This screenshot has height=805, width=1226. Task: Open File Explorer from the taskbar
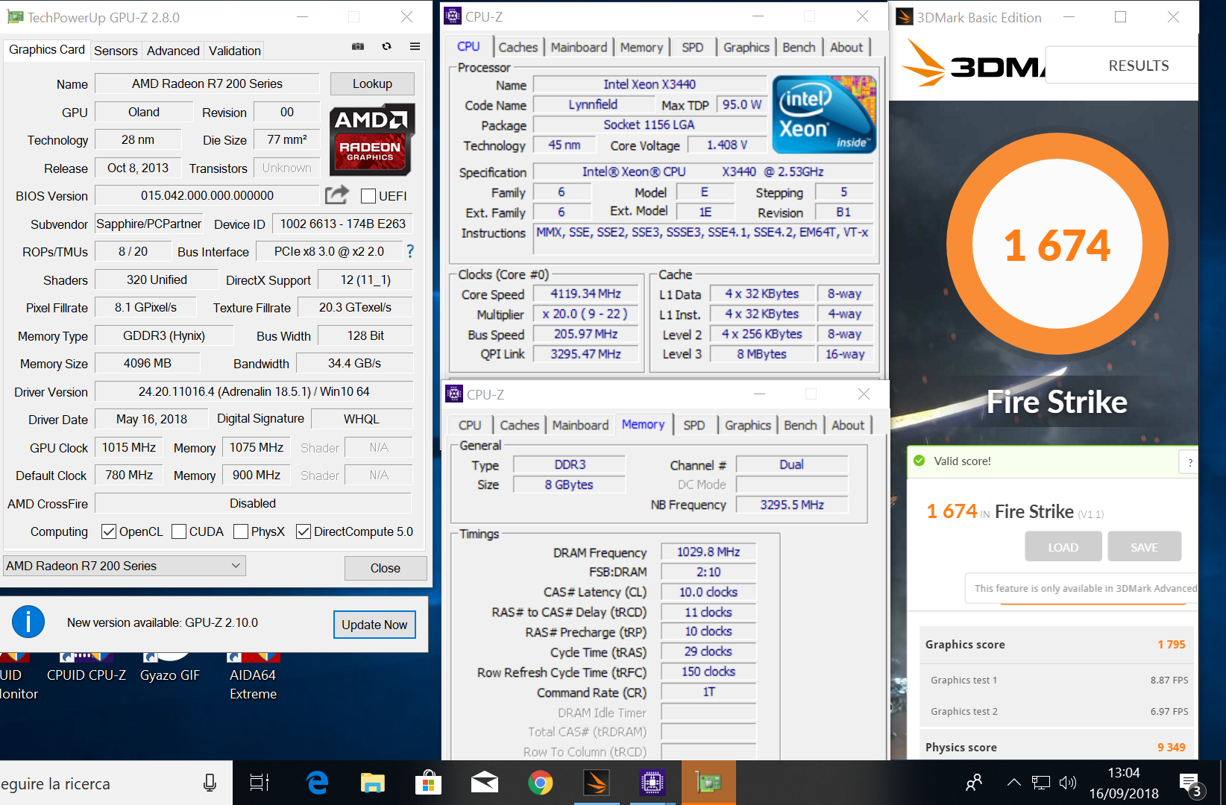372,783
